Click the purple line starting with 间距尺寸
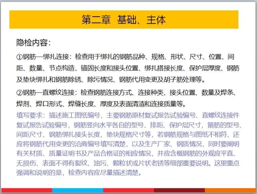 128,135
